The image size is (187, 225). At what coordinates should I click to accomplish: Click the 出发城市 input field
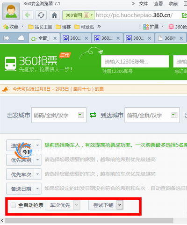pyautogui.click(x=59, y=115)
